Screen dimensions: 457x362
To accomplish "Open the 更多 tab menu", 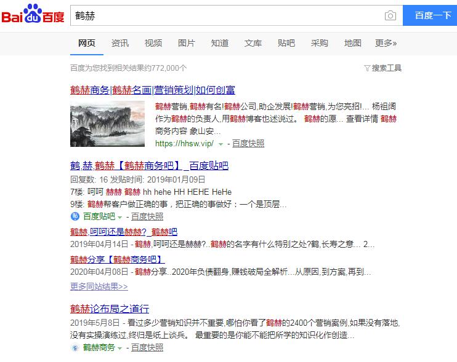I will click(386, 43).
